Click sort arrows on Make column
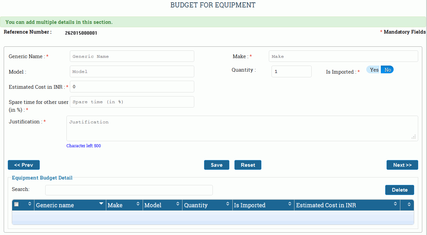The width and height of the screenshot is (427, 235). pos(138,204)
